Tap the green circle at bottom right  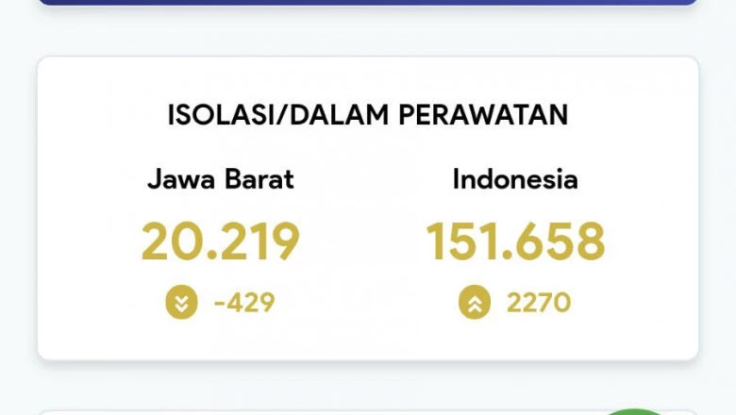click(x=634, y=412)
